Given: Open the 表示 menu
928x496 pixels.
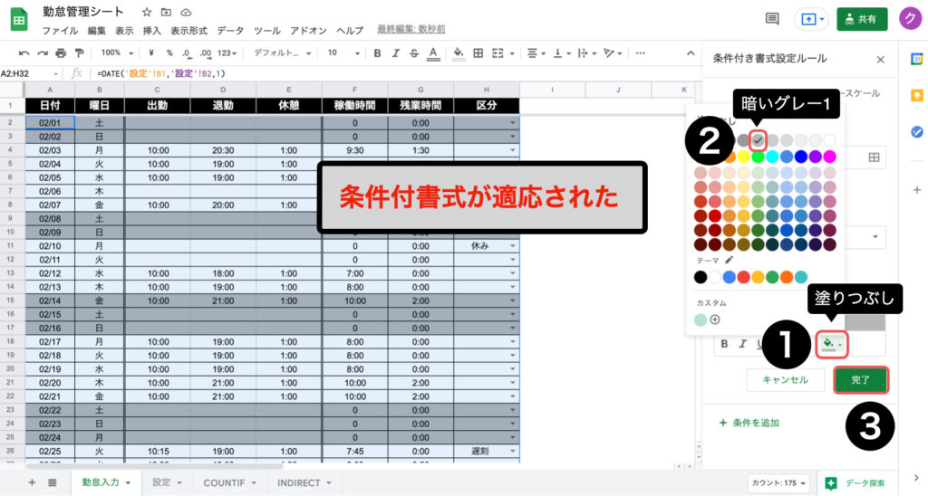Looking at the screenshot, I should click(x=124, y=31).
